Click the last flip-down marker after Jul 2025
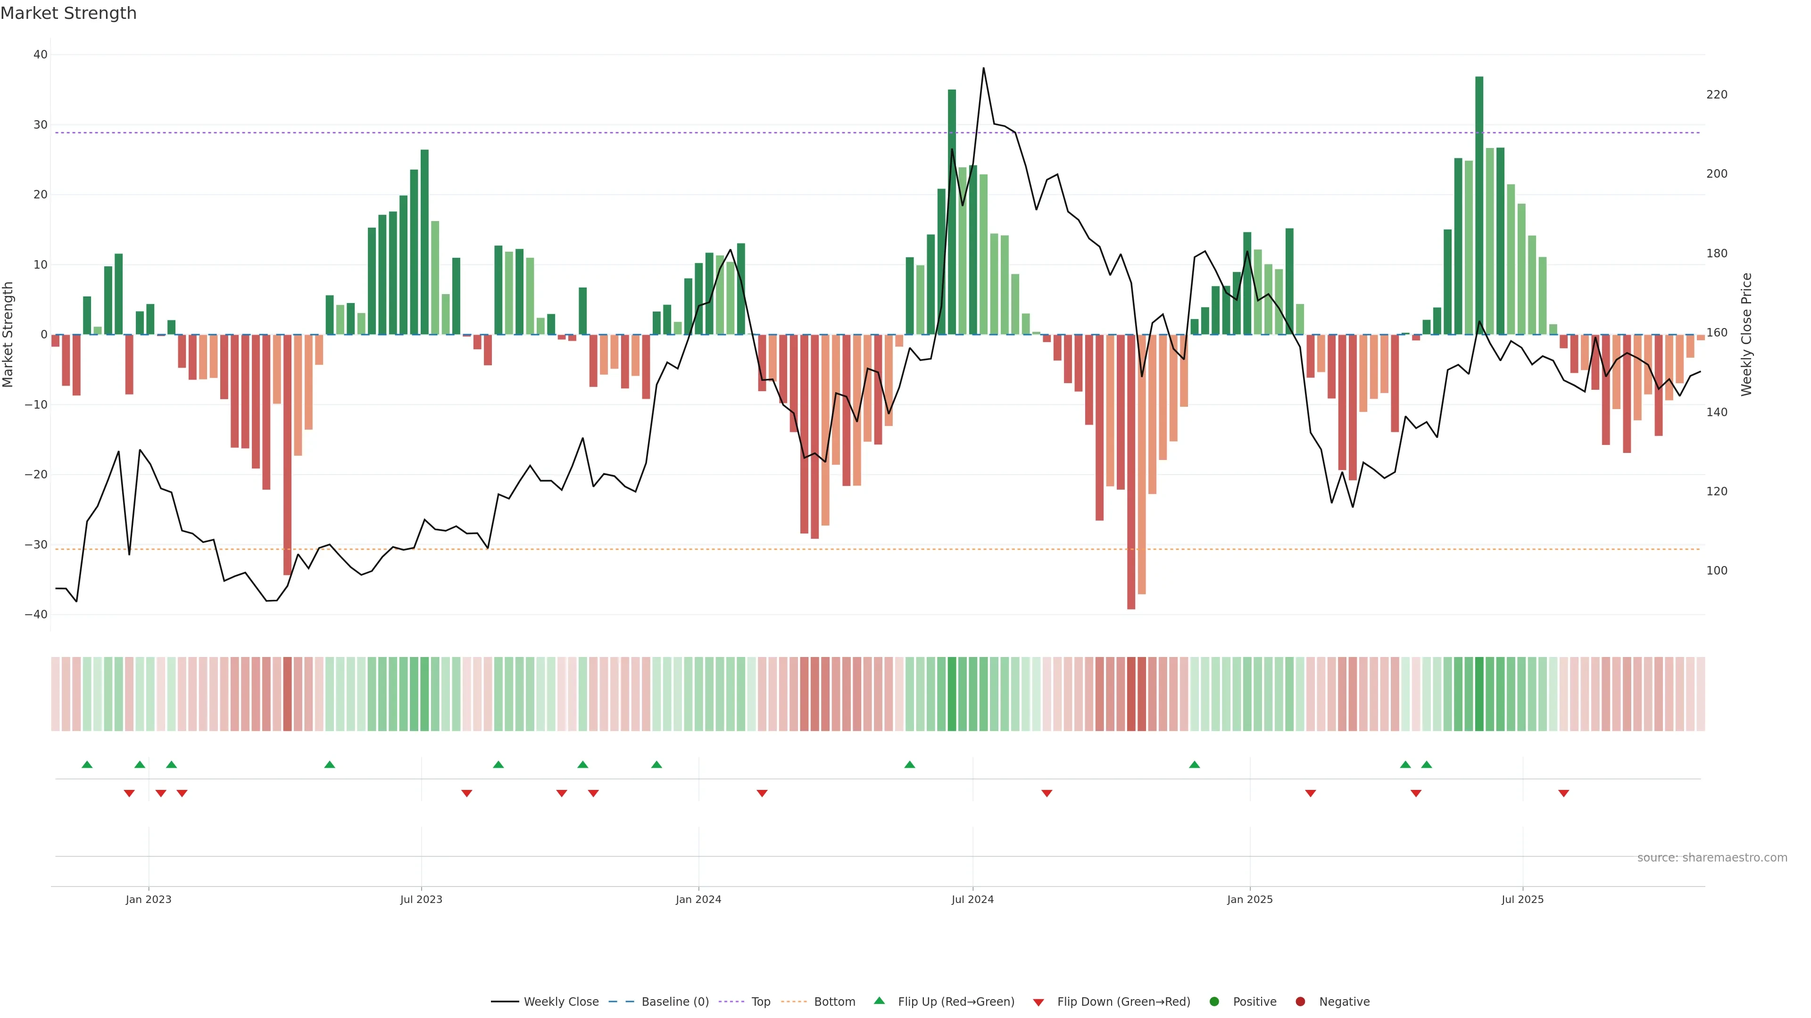 [1563, 793]
